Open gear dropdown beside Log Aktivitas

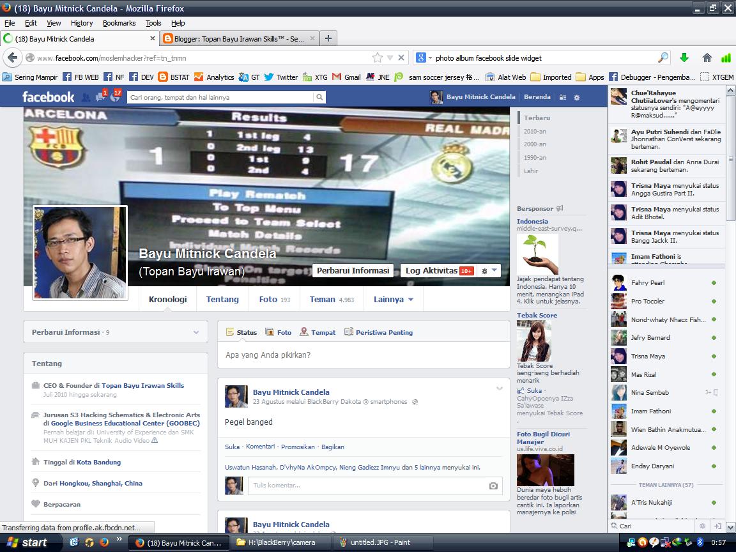[489, 271]
